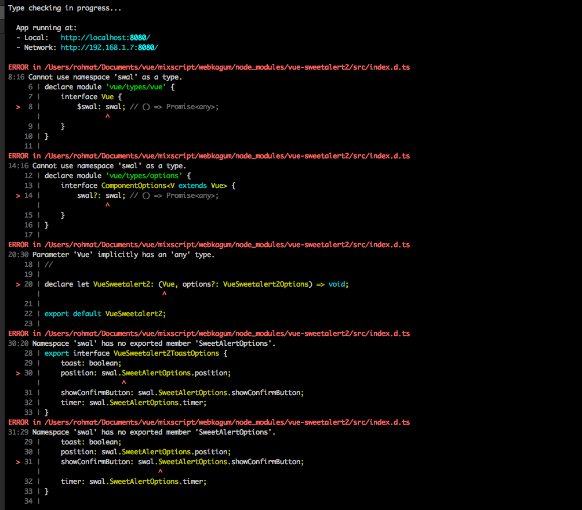
Task: Click the ERROR file path above the 14:16 message
Action: [x=227, y=156]
